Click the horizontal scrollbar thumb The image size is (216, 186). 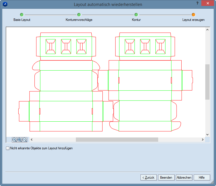click(x=117, y=139)
